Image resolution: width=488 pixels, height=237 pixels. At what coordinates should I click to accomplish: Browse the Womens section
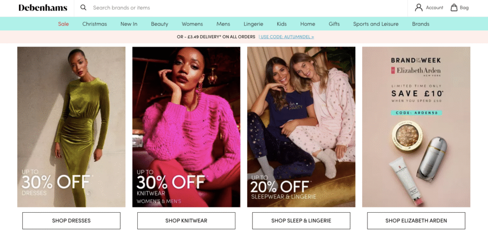pos(192,24)
